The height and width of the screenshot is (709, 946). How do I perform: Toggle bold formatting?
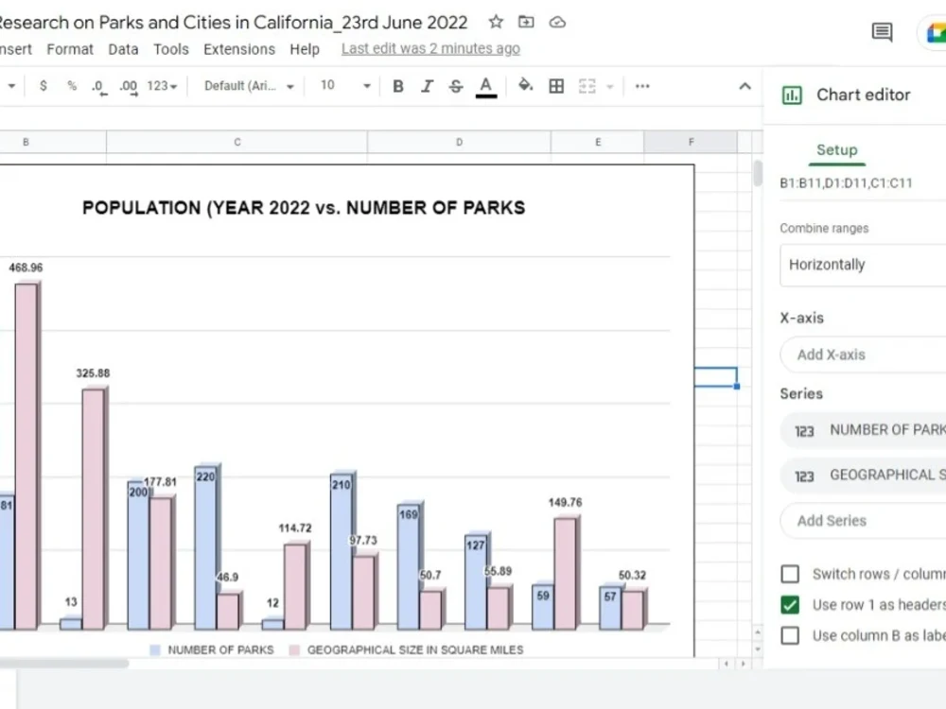[397, 86]
